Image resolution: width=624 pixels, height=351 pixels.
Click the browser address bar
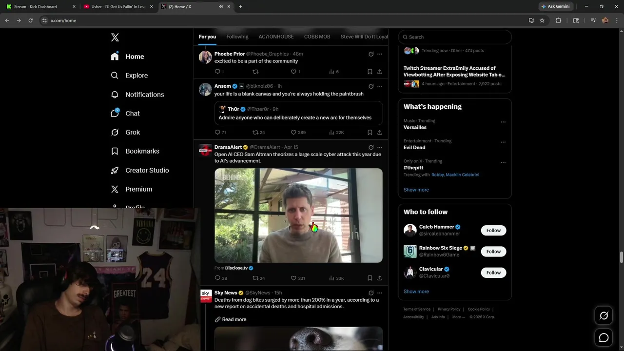(288, 20)
